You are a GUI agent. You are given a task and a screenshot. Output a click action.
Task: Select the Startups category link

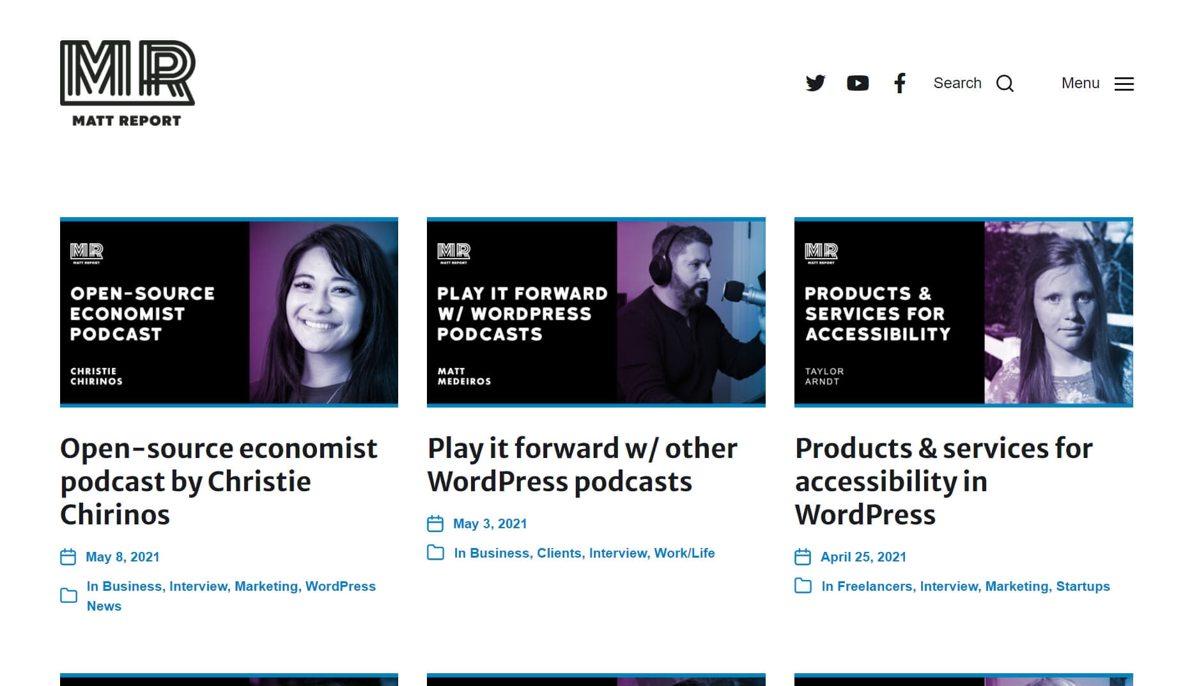click(x=1083, y=585)
